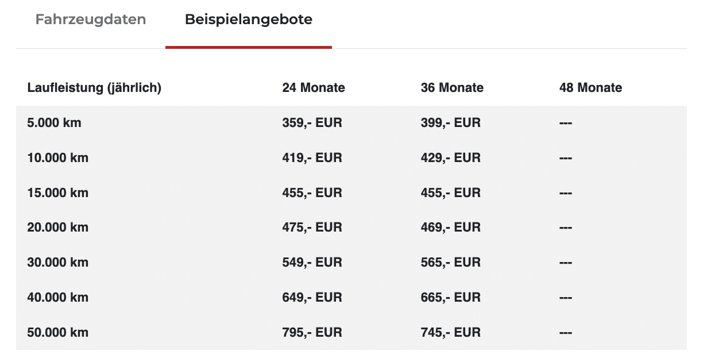
Task: Click the 419,- EUR price cell
Action: [x=312, y=158]
